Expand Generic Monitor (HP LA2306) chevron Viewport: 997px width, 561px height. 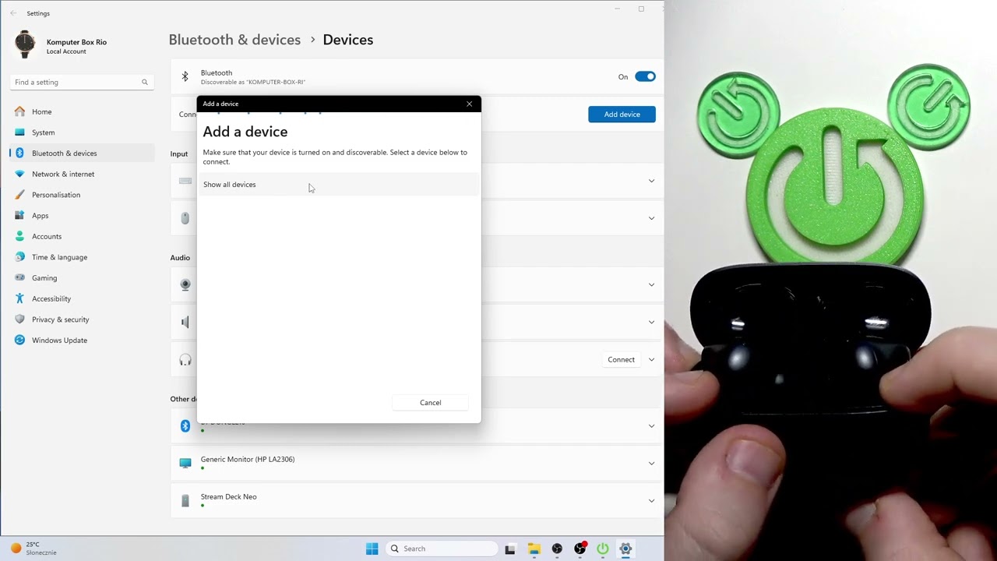click(x=651, y=464)
